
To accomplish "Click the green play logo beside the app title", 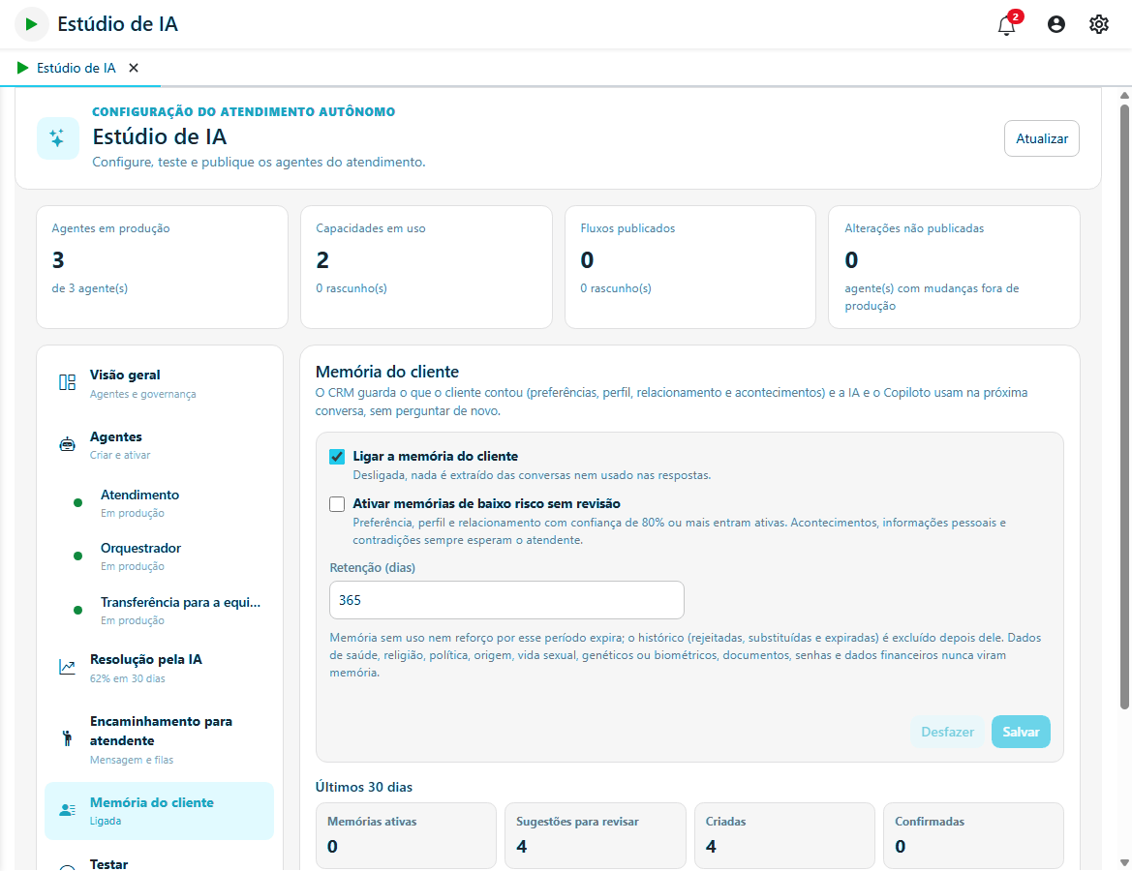I will [x=31, y=24].
